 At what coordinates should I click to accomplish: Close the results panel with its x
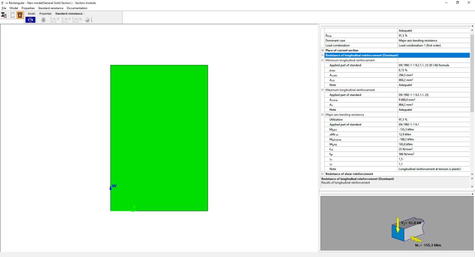472,26
